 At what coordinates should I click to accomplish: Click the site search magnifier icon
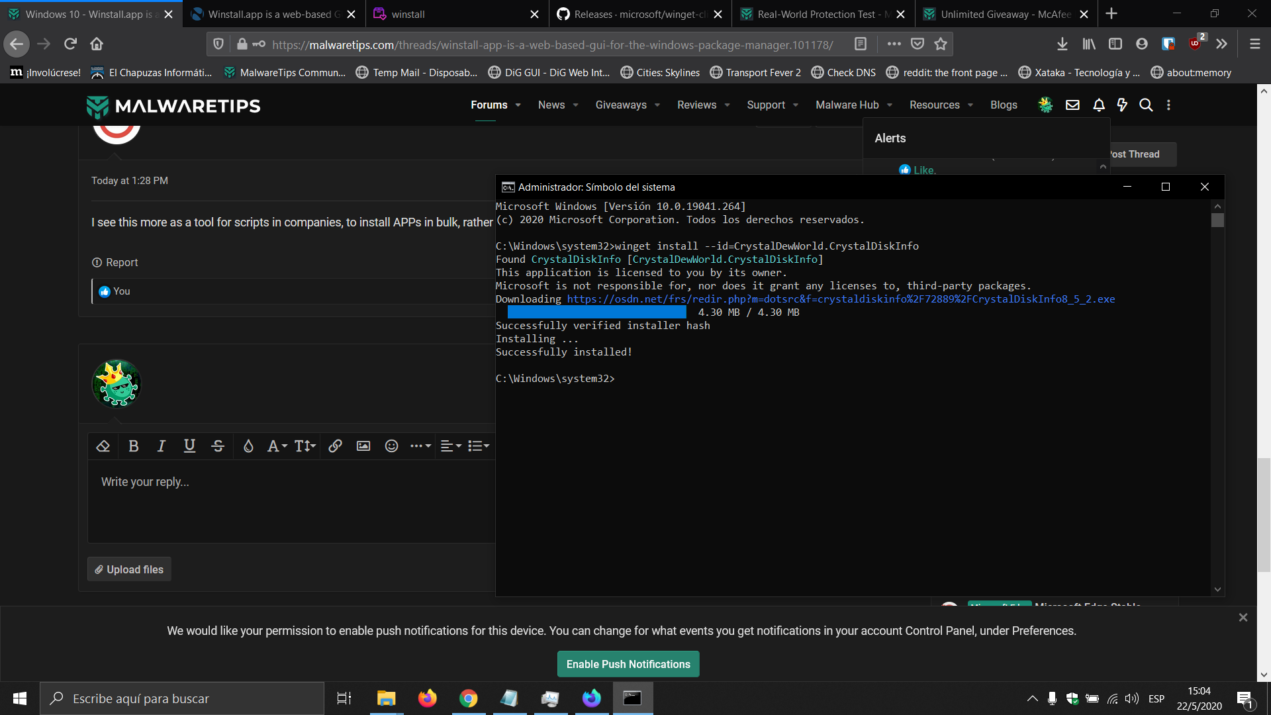[x=1146, y=105]
